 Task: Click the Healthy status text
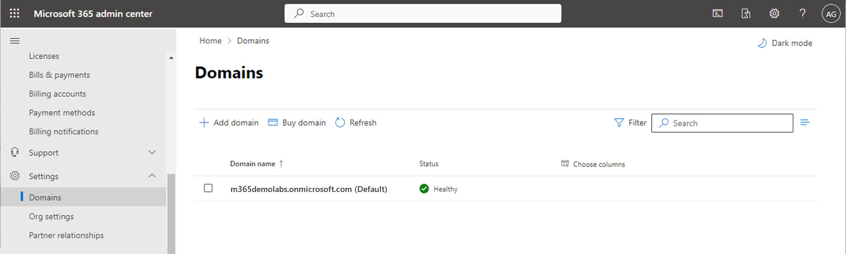446,189
